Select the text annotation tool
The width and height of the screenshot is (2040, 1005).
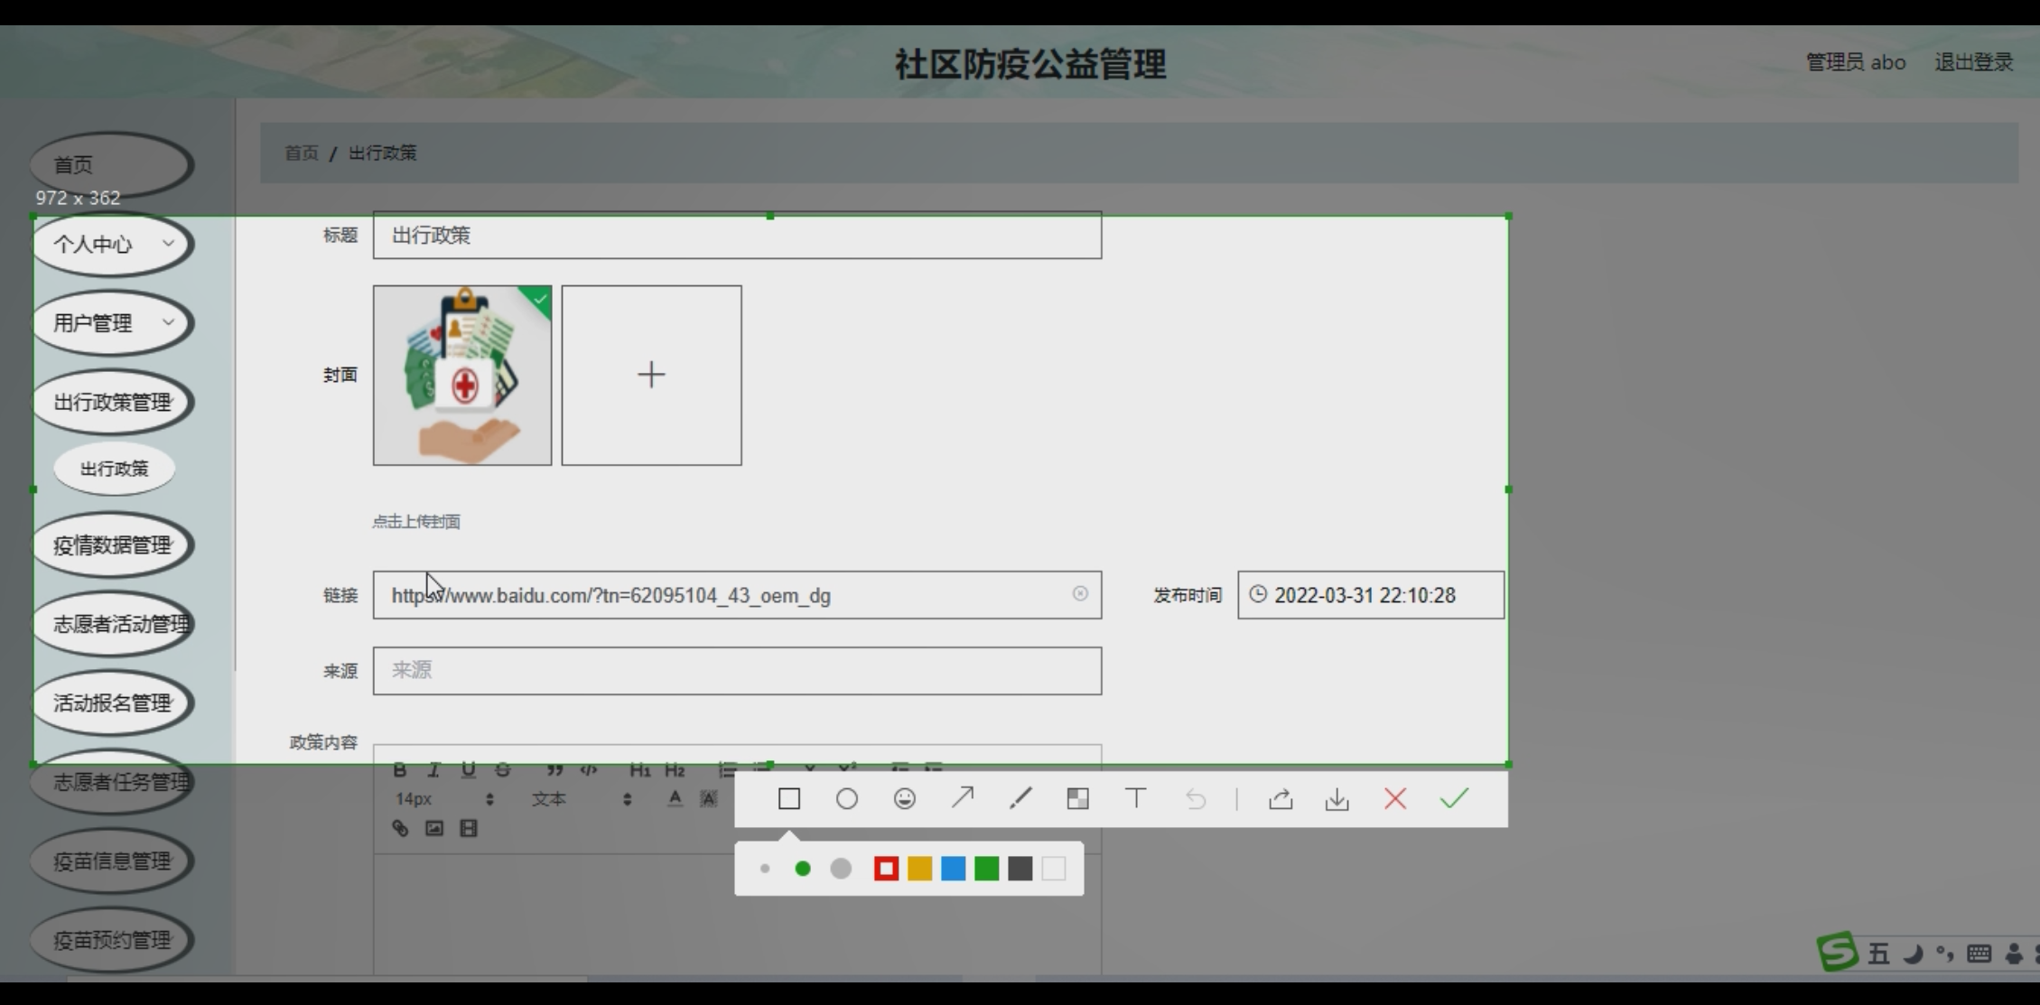(1135, 798)
